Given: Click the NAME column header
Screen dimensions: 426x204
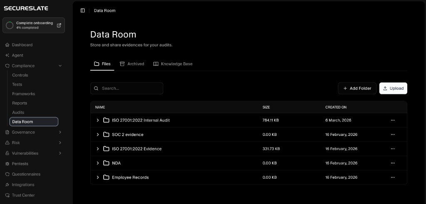Looking at the screenshot, I should tap(100, 107).
